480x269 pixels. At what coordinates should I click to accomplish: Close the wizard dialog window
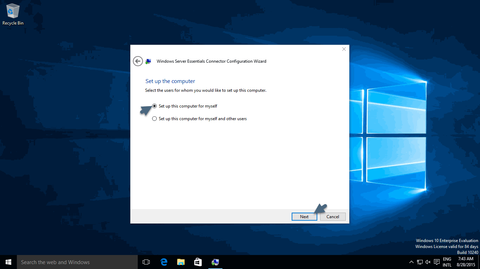(344, 49)
